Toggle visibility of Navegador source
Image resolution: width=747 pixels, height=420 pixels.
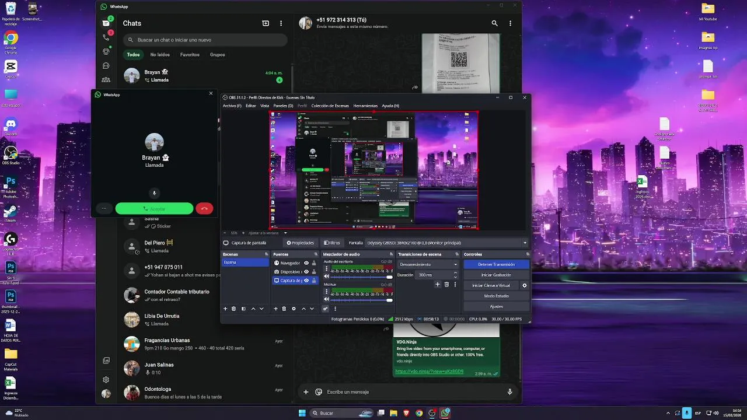point(306,263)
